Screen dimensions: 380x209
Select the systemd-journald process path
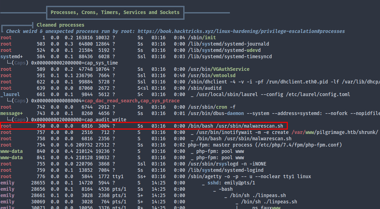pyautogui.click(x=228, y=44)
